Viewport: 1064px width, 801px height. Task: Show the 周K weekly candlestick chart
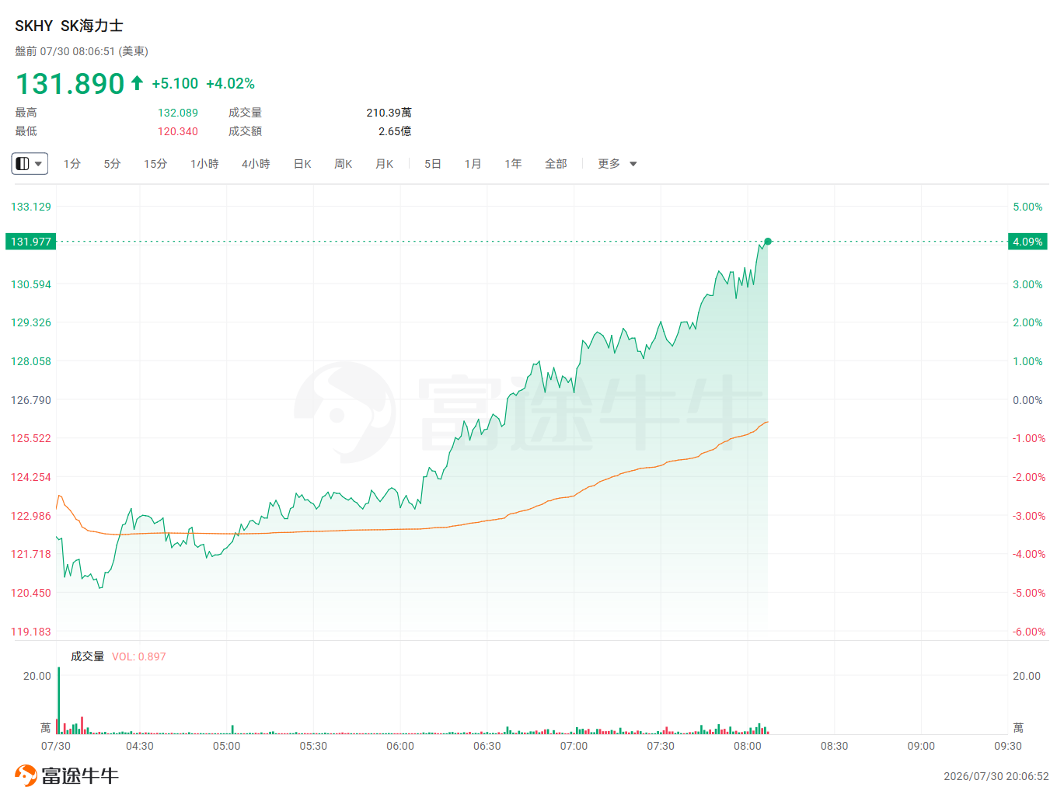pyautogui.click(x=344, y=164)
